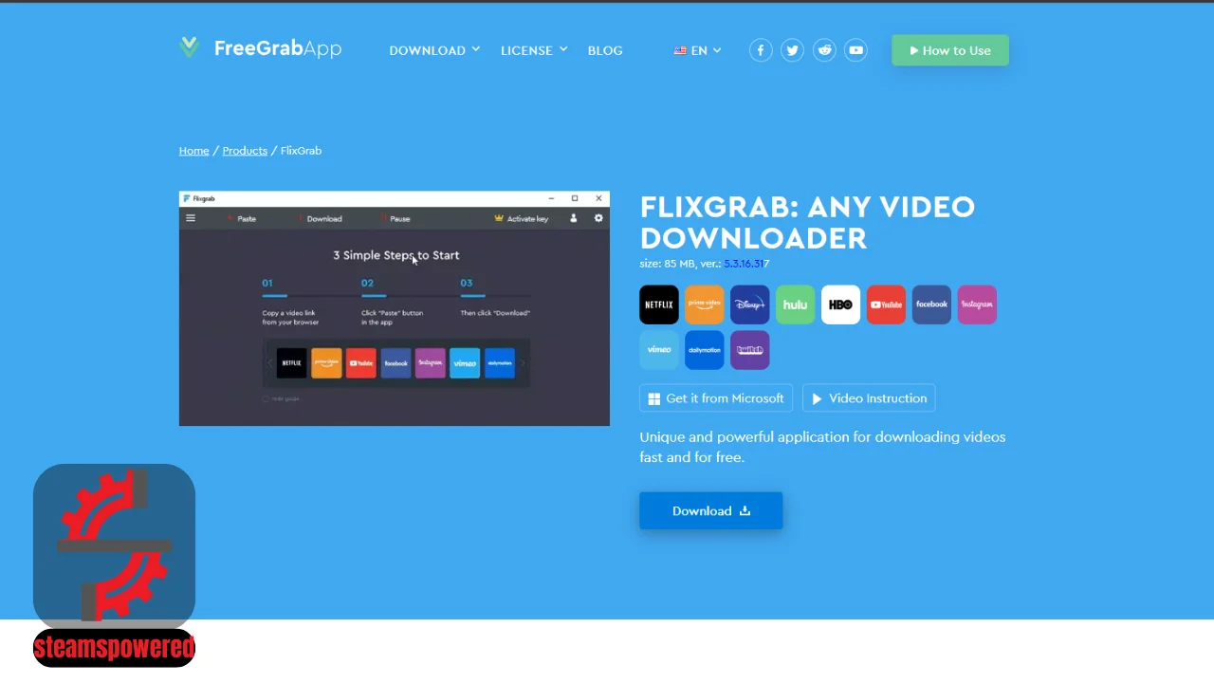Viewport: 1214px width, 683px height.
Task: Select the Hulu service tile
Action: point(796,305)
